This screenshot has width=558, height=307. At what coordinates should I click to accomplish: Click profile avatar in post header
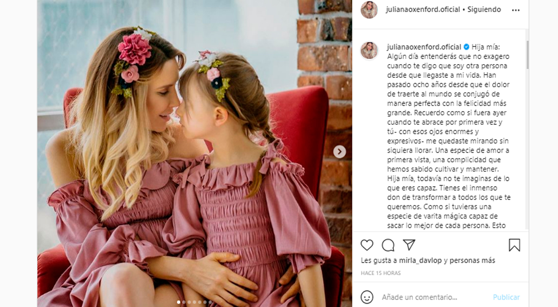[x=369, y=10]
